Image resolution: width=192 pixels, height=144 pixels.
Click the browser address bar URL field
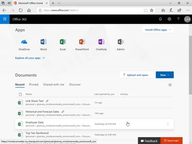coord(90,10)
